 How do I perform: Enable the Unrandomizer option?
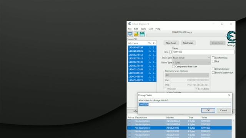[213, 69]
